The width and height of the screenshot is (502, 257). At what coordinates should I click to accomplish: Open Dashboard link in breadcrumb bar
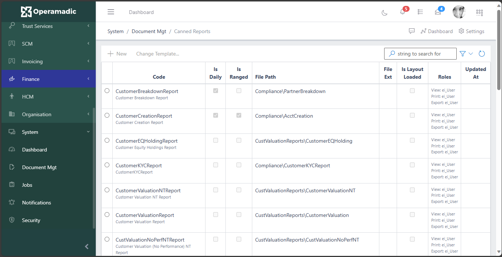coord(437,31)
